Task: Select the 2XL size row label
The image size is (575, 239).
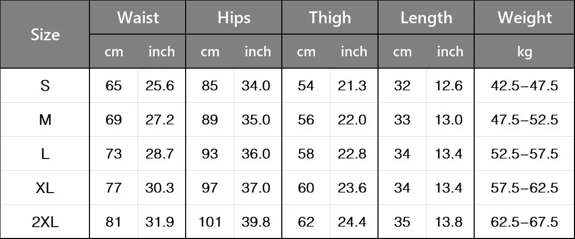Action: click(45, 222)
